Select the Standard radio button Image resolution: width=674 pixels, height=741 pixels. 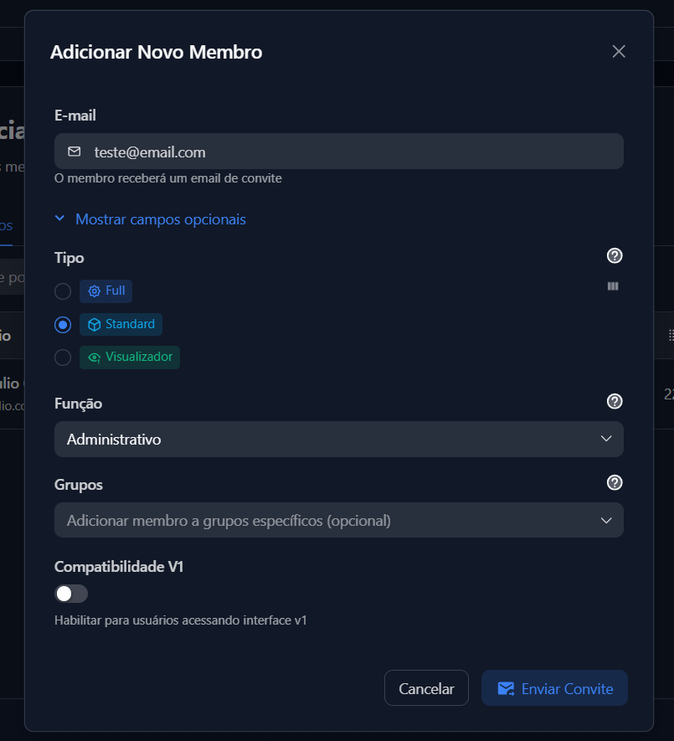coord(63,325)
